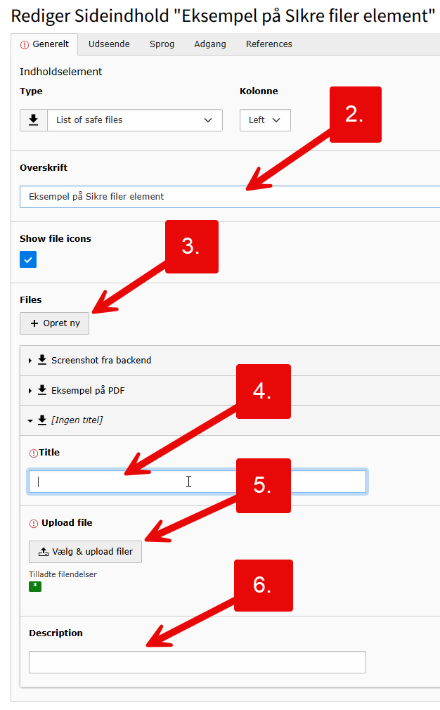Click the download icon next to Eksempel på PDF
Viewport: 440px width, 710px height.
pos(42,390)
